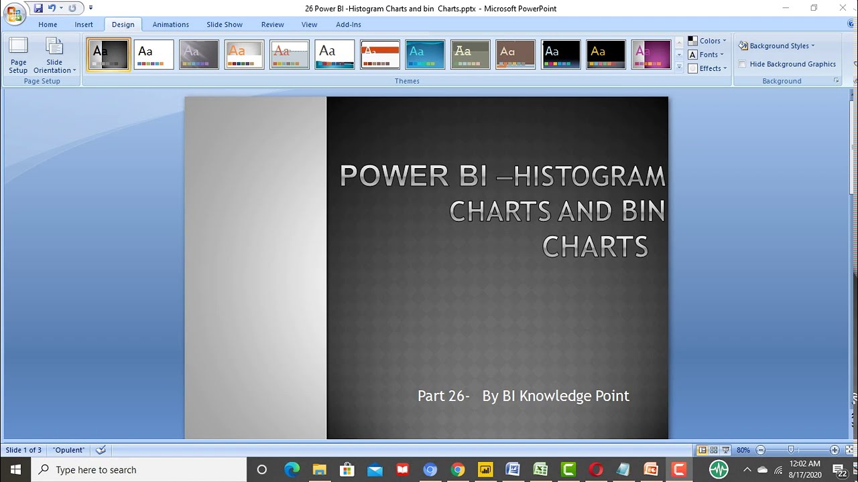858x482 pixels.
Task: Start Slide Show from status bar
Action: 726,450
